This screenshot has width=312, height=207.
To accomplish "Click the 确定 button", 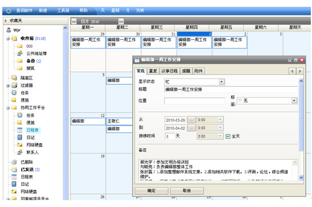I will [x=152, y=190].
